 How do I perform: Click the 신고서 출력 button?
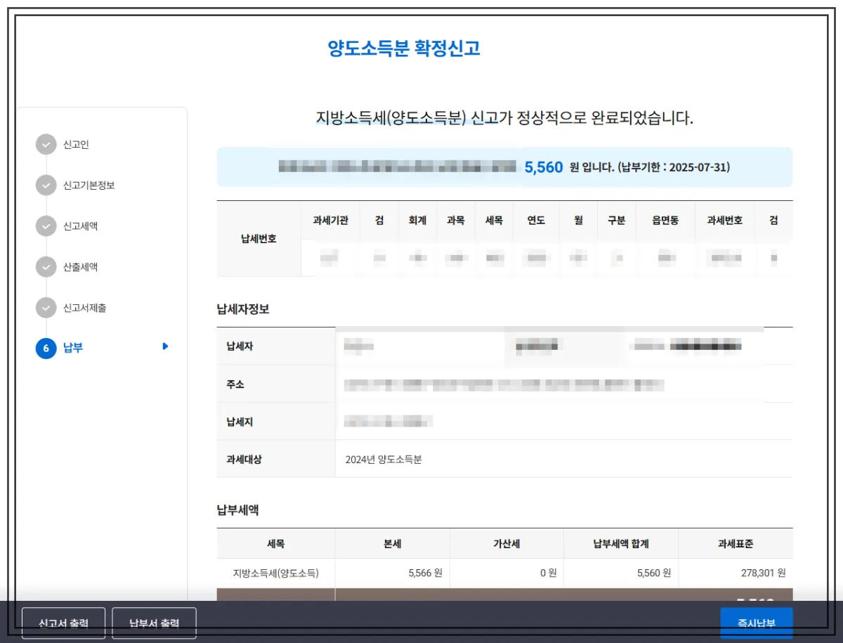point(63,623)
